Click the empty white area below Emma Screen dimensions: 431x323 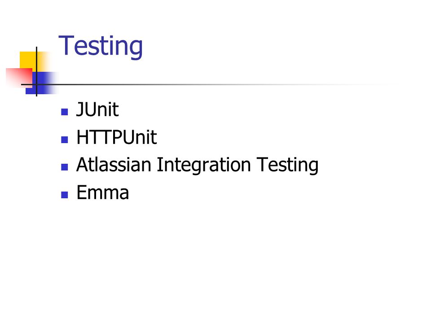[215, 261]
